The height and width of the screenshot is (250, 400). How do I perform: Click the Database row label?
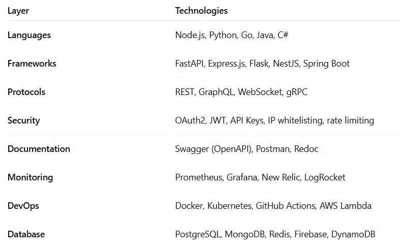click(26, 234)
